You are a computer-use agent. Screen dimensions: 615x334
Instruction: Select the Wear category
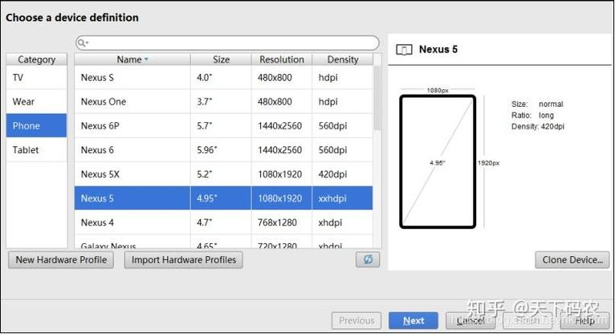click(x=36, y=101)
